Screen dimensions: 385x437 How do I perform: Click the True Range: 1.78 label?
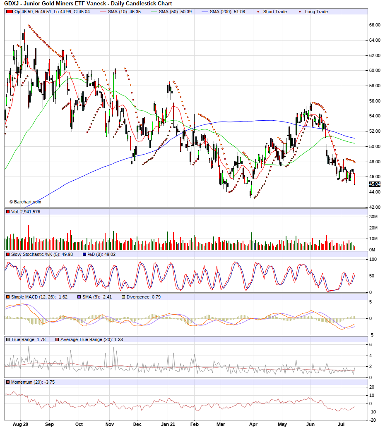click(x=28, y=340)
